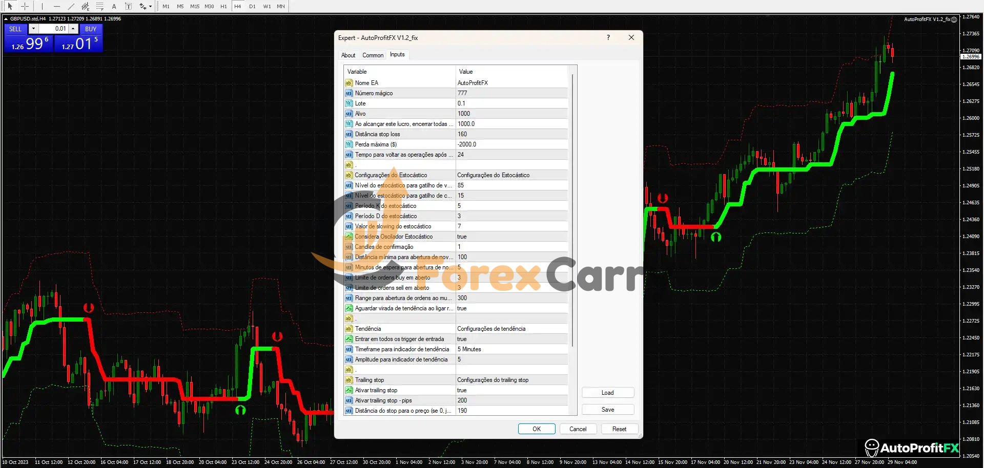The image size is (984, 468).
Task: Switch chart to W1 timeframe
Action: (x=266, y=6)
